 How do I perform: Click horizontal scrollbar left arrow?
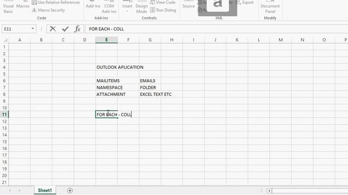pos(269,190)
